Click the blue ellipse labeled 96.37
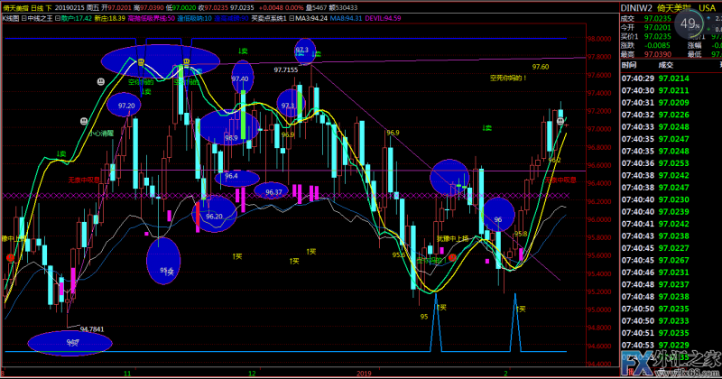Screen dimensions: 722x379 (273, 191)
